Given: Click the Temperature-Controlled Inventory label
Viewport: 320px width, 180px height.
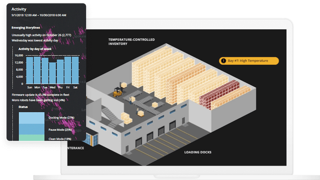Looking at the screenshot, I should (131, 41).
